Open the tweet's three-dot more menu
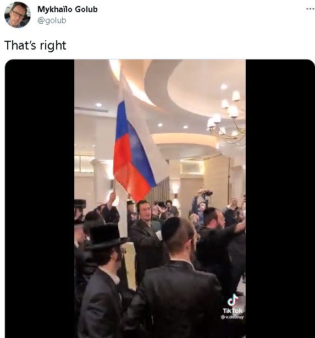Screen dimensions: 315x338 (310, 9)
